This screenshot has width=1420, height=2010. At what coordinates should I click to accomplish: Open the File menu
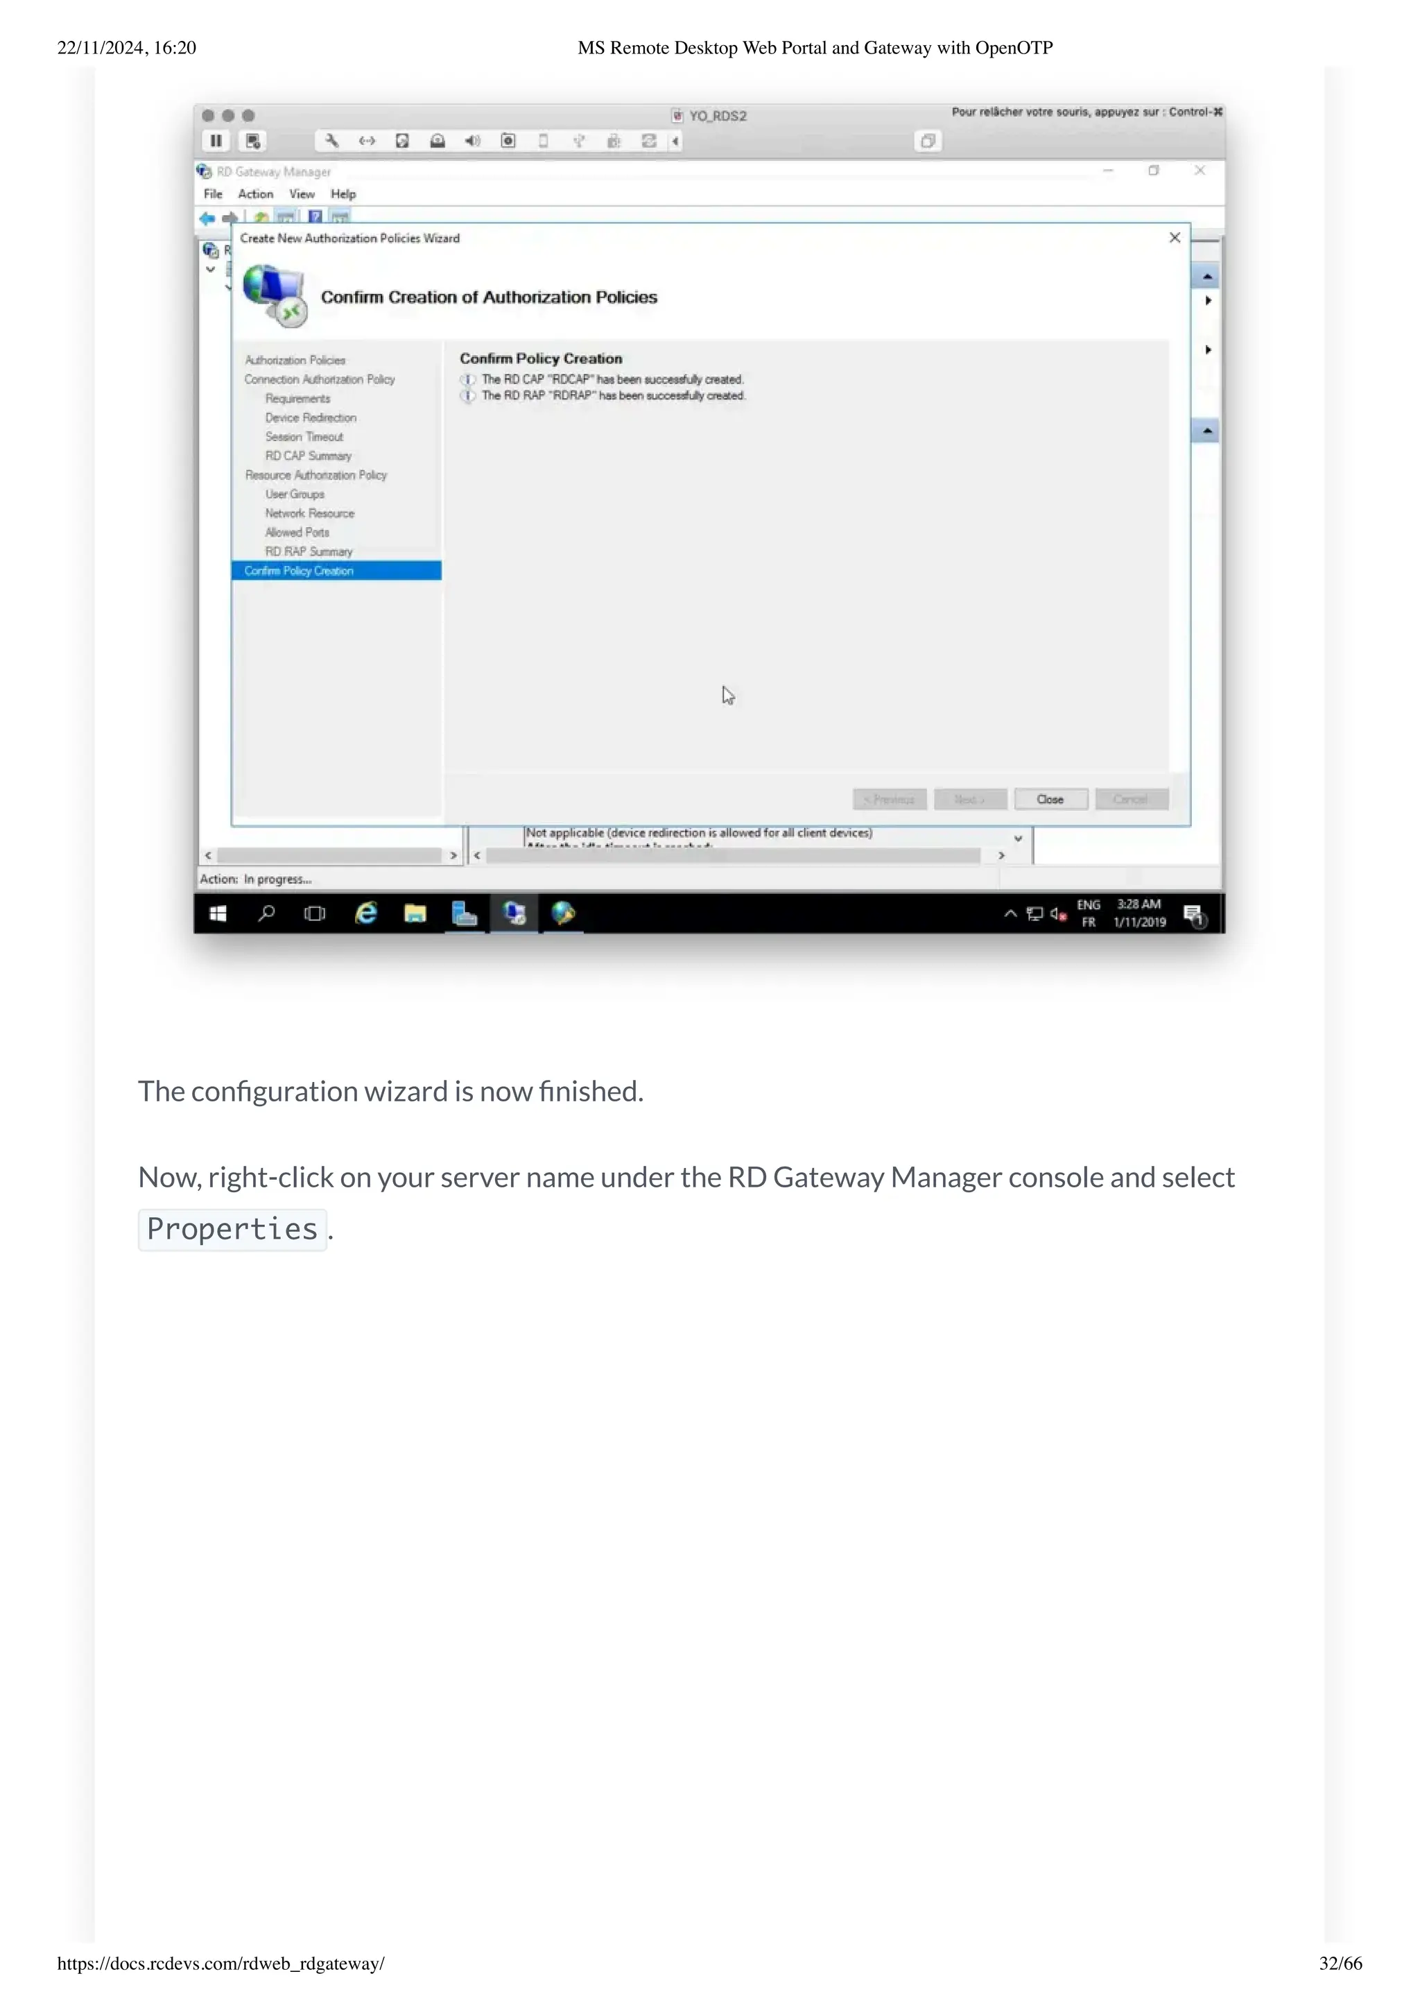[213, 194]
